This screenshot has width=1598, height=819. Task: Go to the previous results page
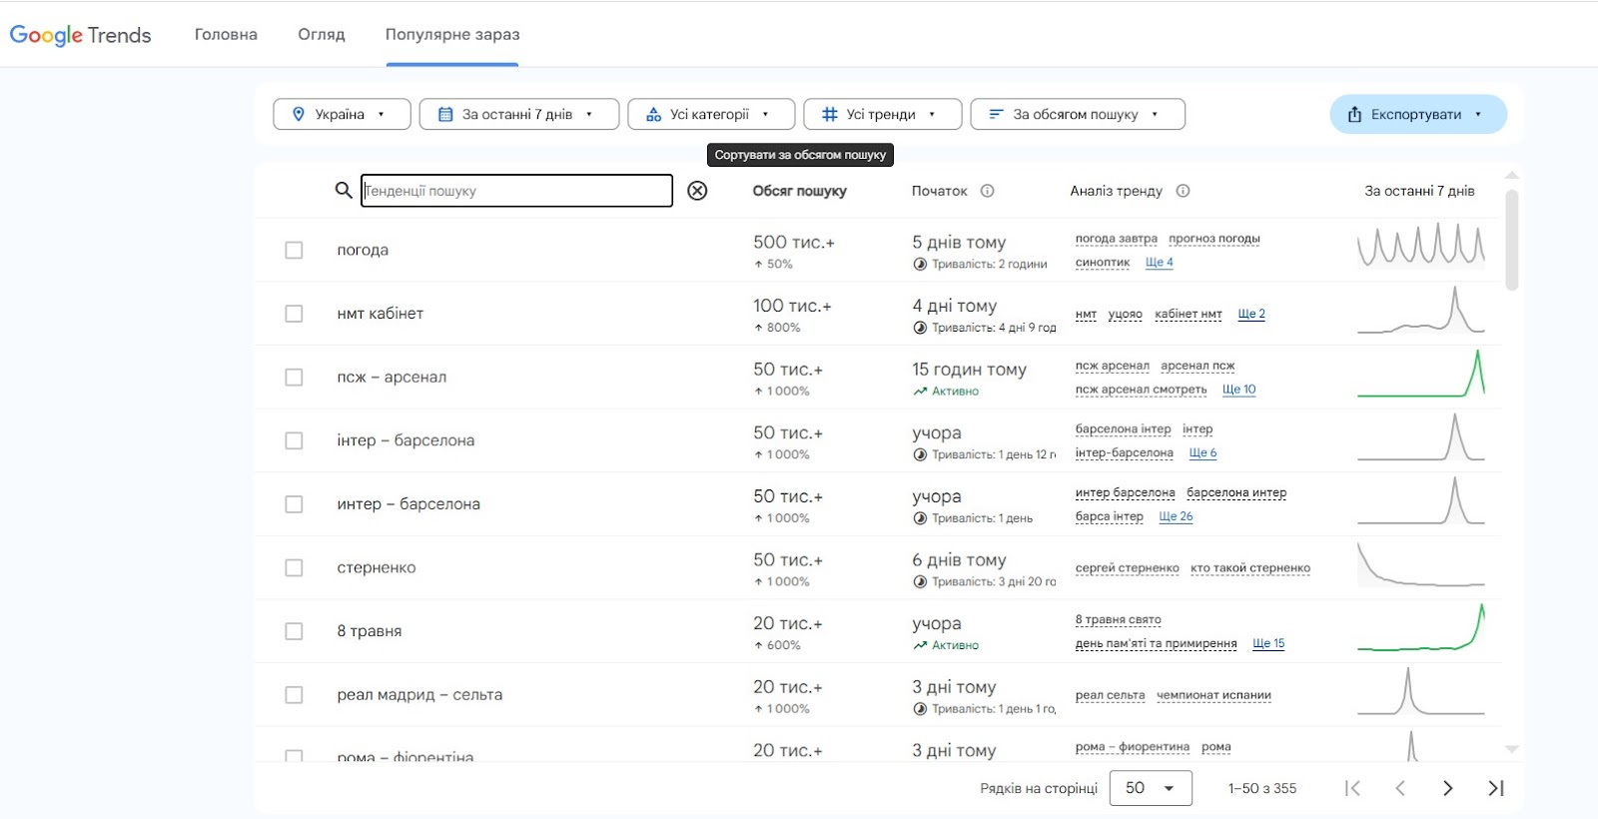(1400, 788)
